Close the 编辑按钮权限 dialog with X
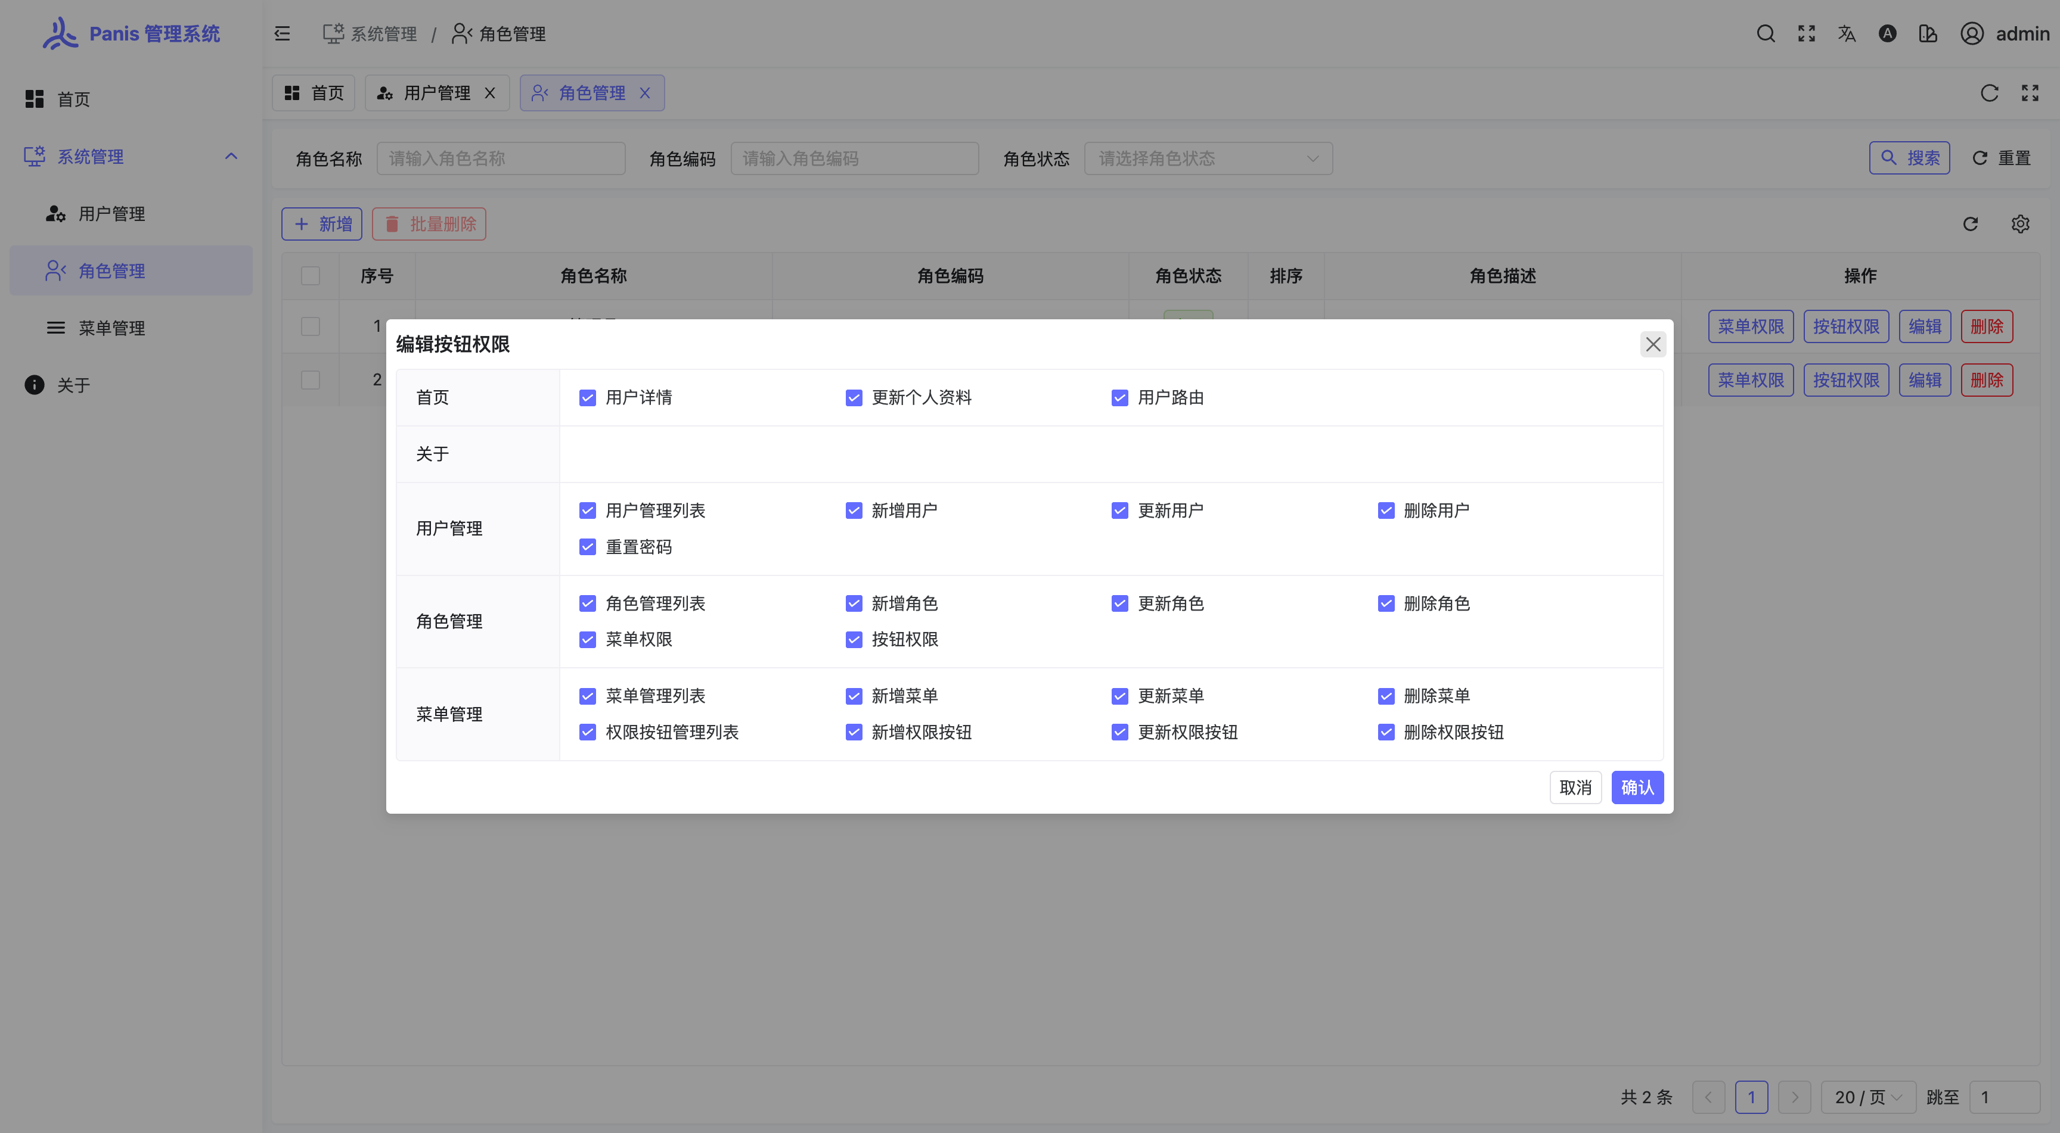 point(1652,344)
